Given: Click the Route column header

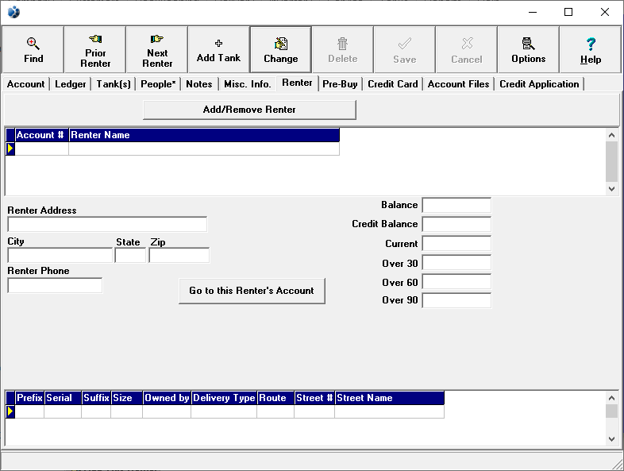Looking at the screenshot, I should tap(275, 398).
